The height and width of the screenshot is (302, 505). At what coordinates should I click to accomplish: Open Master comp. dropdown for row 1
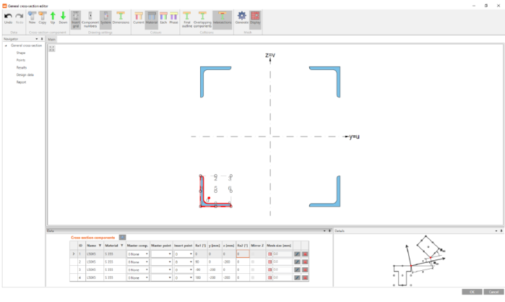pyautogui.click(x=147, y=254)
